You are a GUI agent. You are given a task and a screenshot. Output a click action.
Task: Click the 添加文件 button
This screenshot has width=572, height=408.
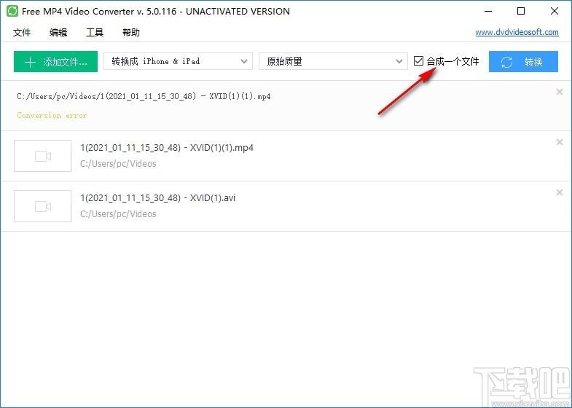coord(56,62)
